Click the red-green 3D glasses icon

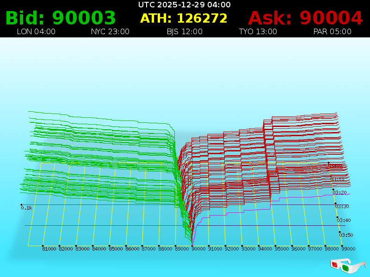[x=348, y=265]
